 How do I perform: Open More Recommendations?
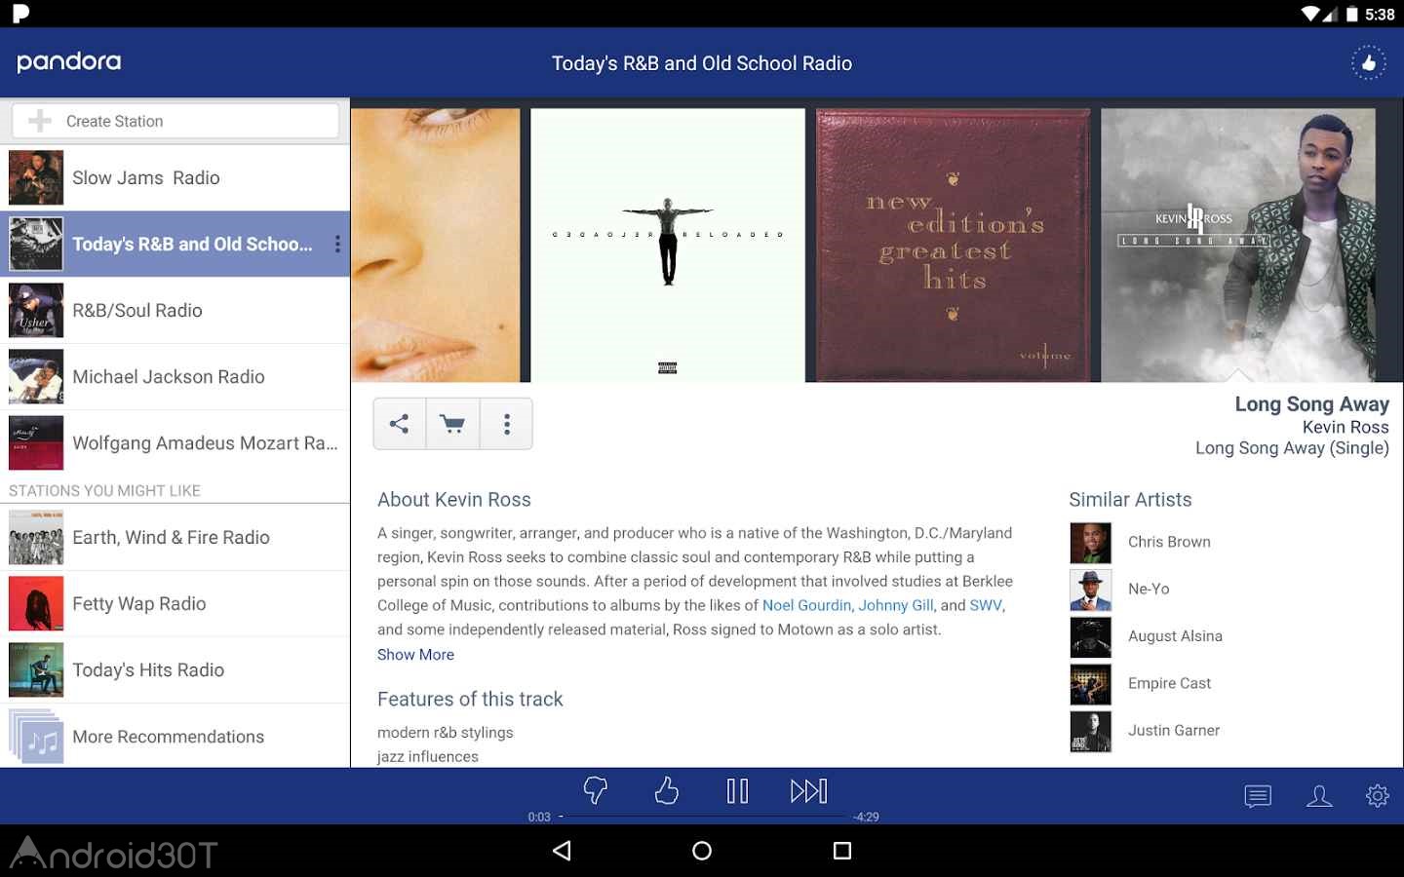click(x=175, y=736)
